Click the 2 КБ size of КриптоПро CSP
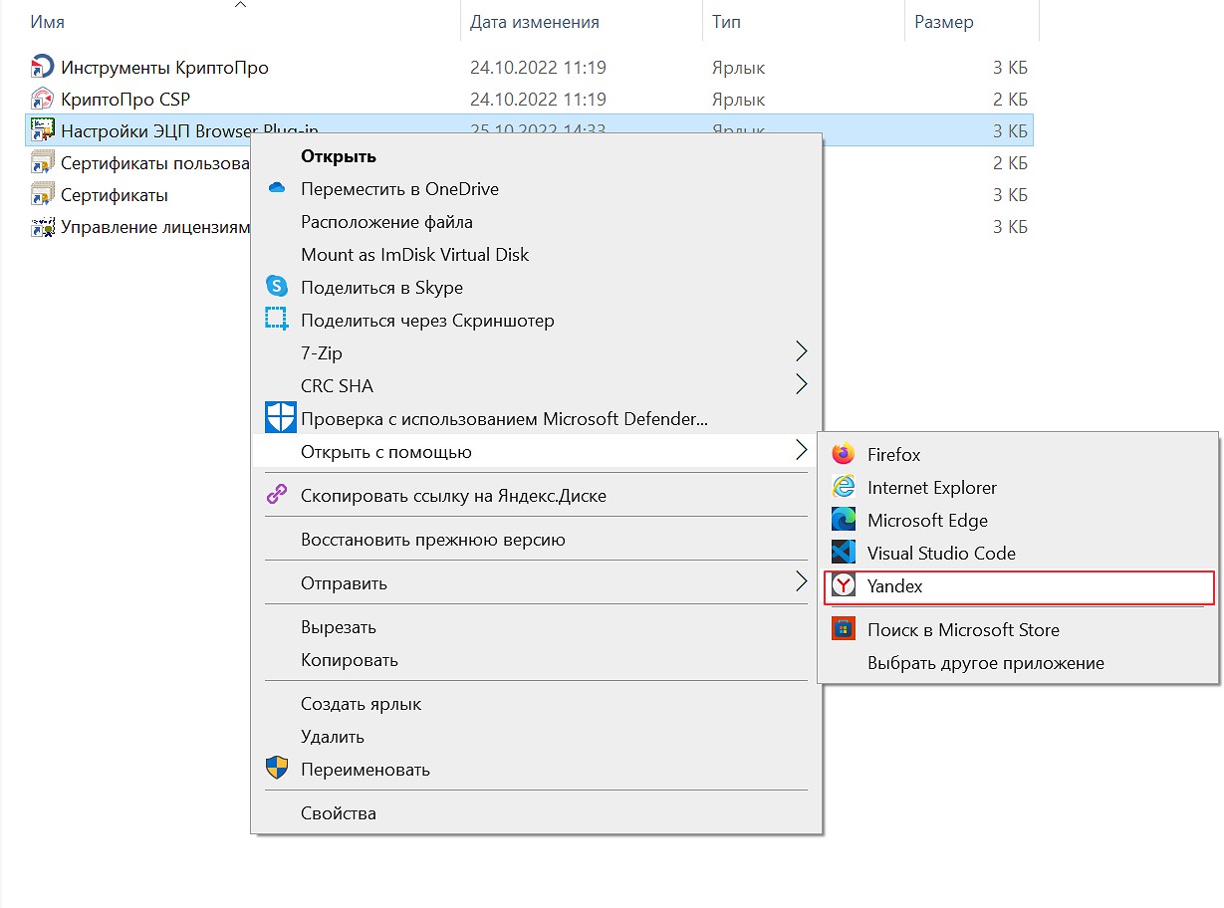 pyautogui.click(x=1010, y=100)
